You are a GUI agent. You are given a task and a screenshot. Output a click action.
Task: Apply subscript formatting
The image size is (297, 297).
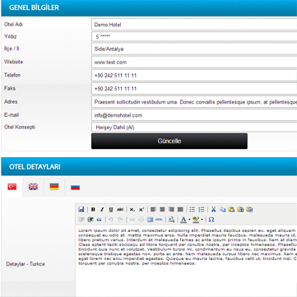[x=132, y=210]
